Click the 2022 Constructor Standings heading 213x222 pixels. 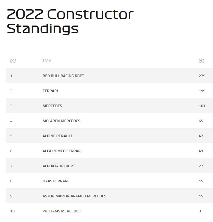(70, 21)
